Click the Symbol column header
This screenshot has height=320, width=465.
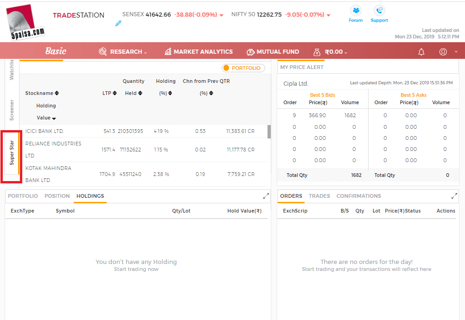tap(65, 211)
